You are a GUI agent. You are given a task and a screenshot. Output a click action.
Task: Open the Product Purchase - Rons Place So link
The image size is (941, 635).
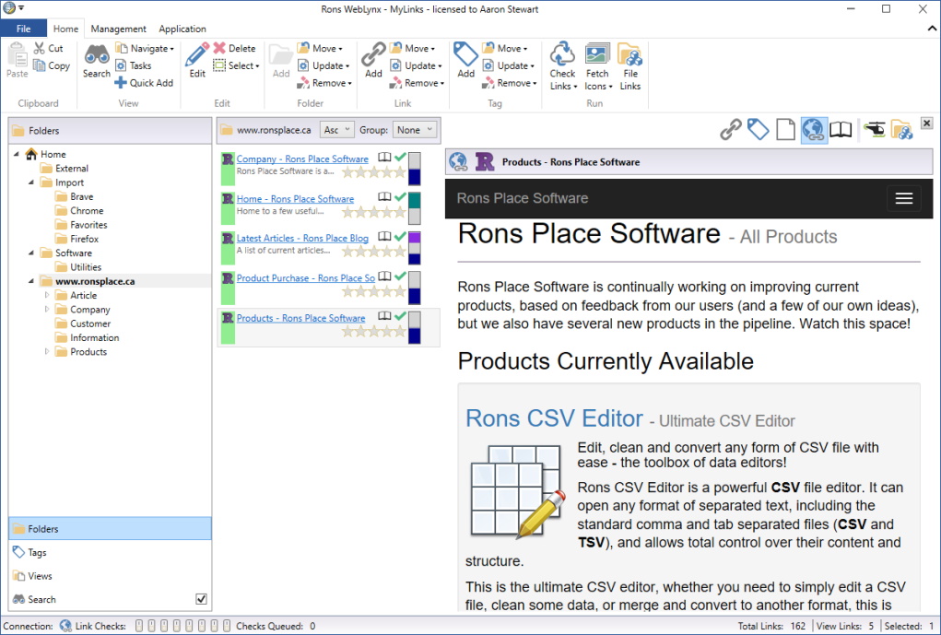click(305, 278)
